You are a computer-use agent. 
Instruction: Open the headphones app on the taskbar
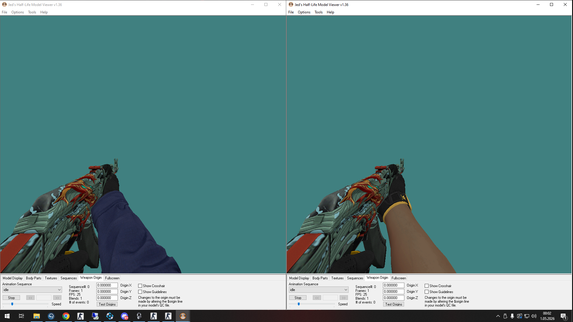139,316
